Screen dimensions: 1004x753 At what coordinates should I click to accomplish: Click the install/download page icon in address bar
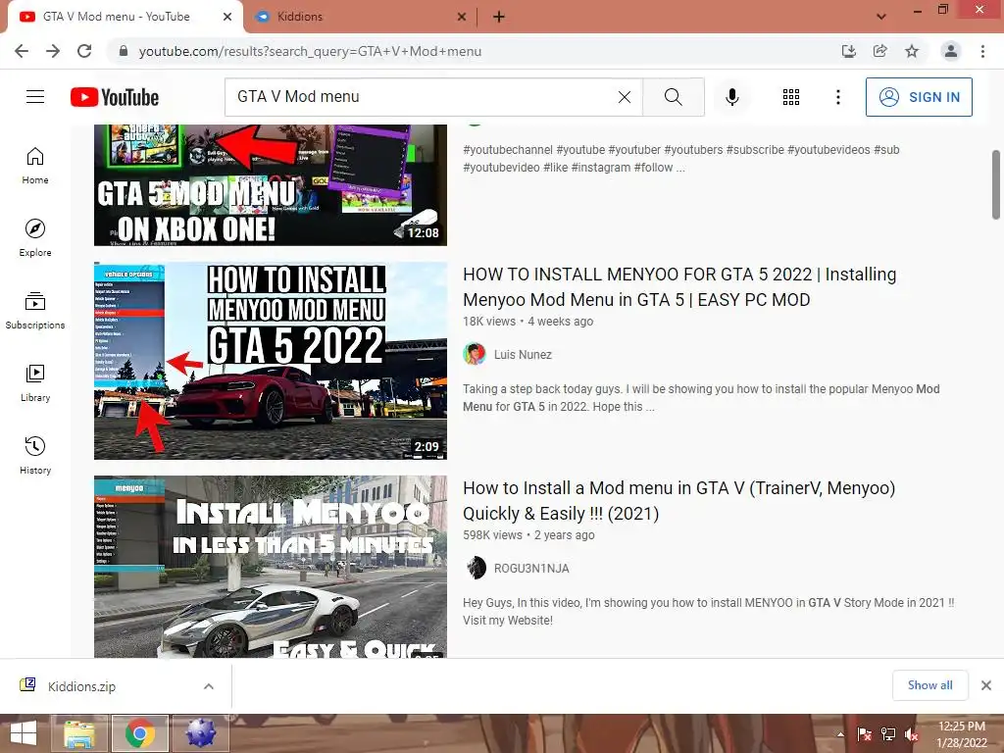click(x=848, y=51)
